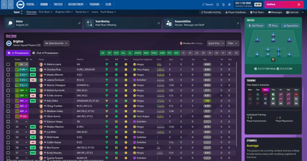Select the goalkeeper shirt on tactics pitch
The image size is (307, 161).
pos(273,59)
